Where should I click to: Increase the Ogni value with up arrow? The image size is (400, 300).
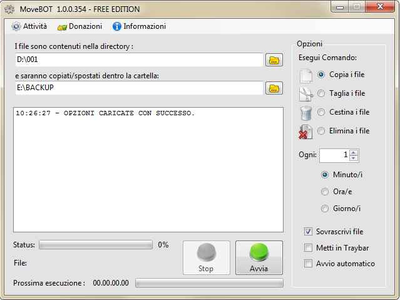(353, 153)
